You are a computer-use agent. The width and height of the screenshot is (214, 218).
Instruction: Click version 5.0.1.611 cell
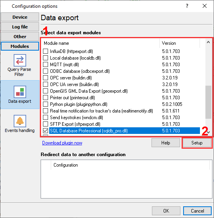[x=171, y=111]
